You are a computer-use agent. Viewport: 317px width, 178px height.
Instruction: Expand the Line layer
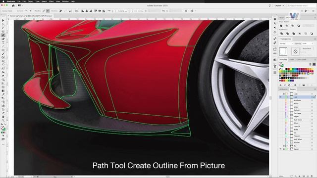pyautogui.click(x=288, y=97)
